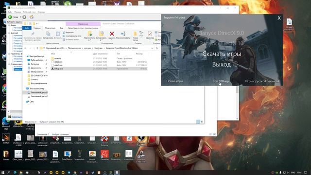Click green Back button in NVIDIA panel
This screenshot has height=175, width=311.
13,17
